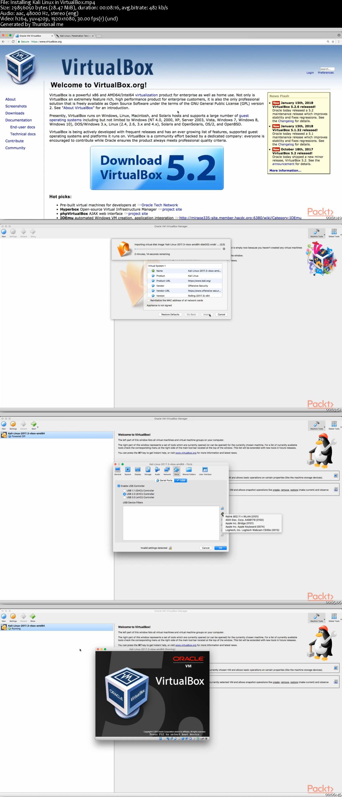The width and height of the screenshot is (342, 797).
Task: Choose ASIX Elec. Corp. AX88179 device entry
Action: point(244,520)
